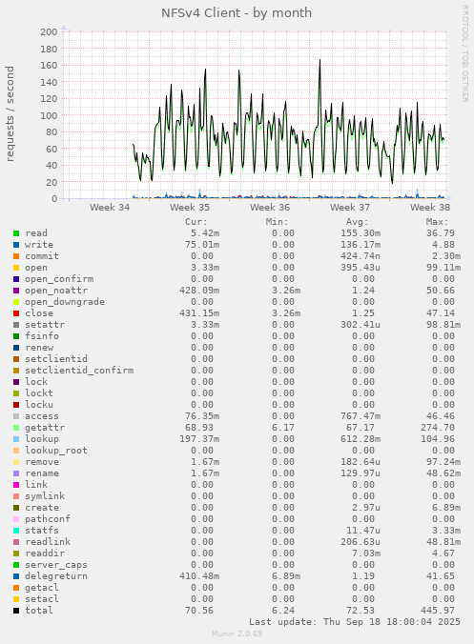Click the total Max value 445.97
Viewport: 474px width, 644px height.
click(x=438, y=611)
